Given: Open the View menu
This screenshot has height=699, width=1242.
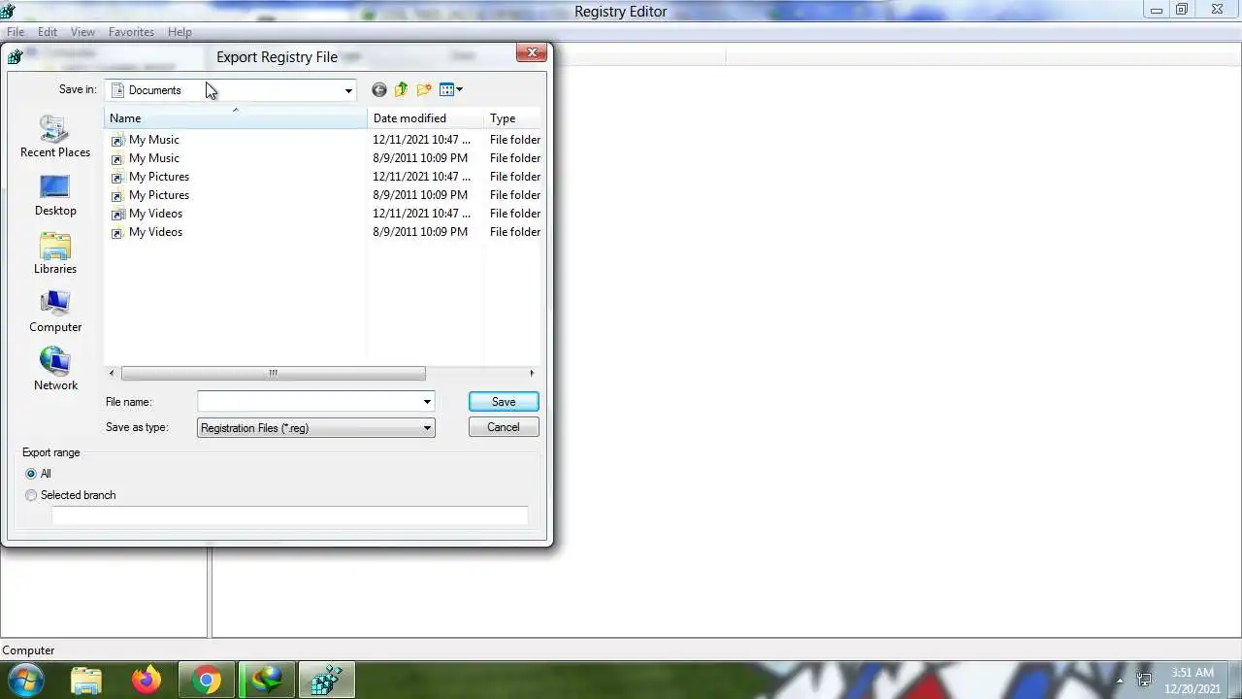Looking at the screenshot, I should (x=82, y=32).
